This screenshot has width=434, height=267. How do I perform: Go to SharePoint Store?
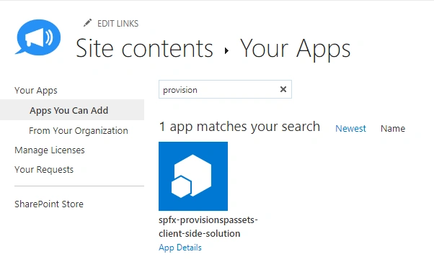click(x=49, y=204)
